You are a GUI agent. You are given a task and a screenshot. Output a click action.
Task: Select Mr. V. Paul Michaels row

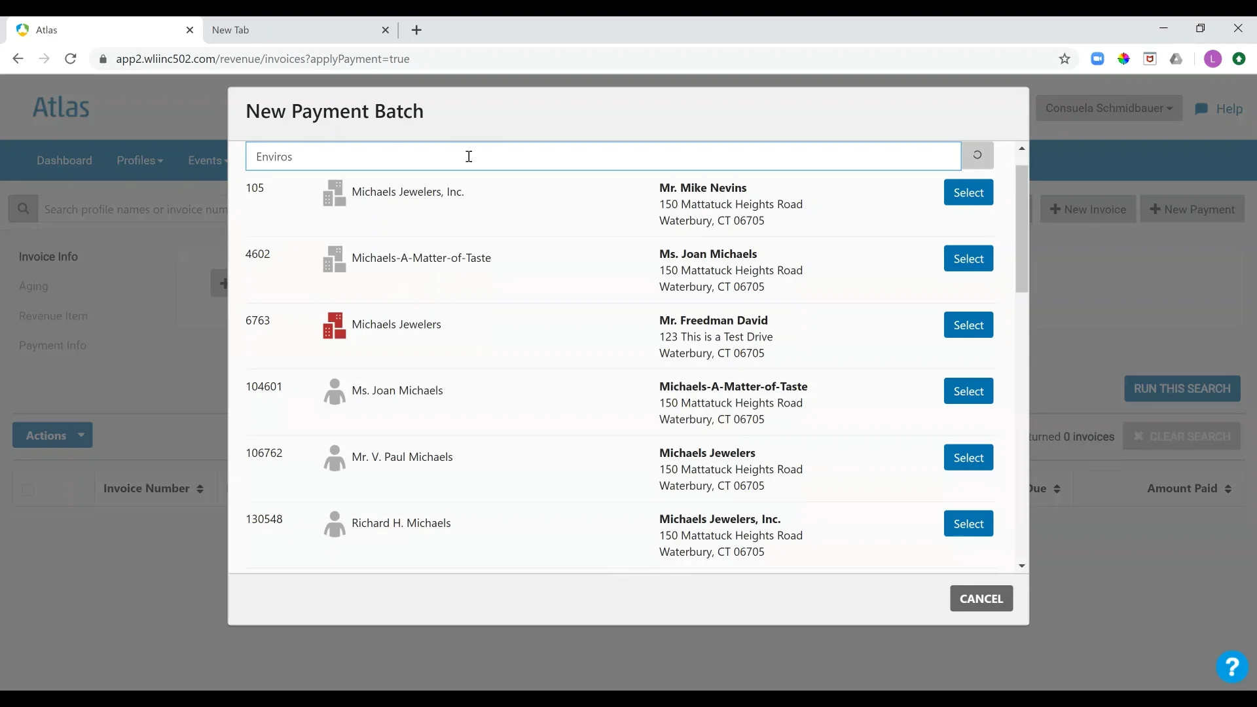[968, 458]
